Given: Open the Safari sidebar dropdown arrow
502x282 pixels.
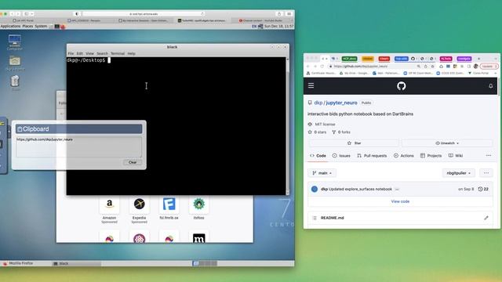Looking at the screenshot, I should (x=32, y=14).
